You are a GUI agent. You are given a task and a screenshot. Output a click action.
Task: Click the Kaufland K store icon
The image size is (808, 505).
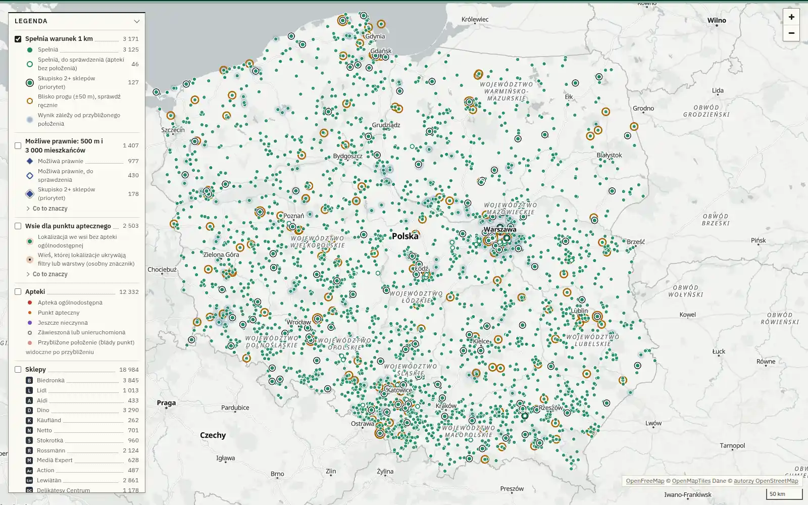point(29,420)
